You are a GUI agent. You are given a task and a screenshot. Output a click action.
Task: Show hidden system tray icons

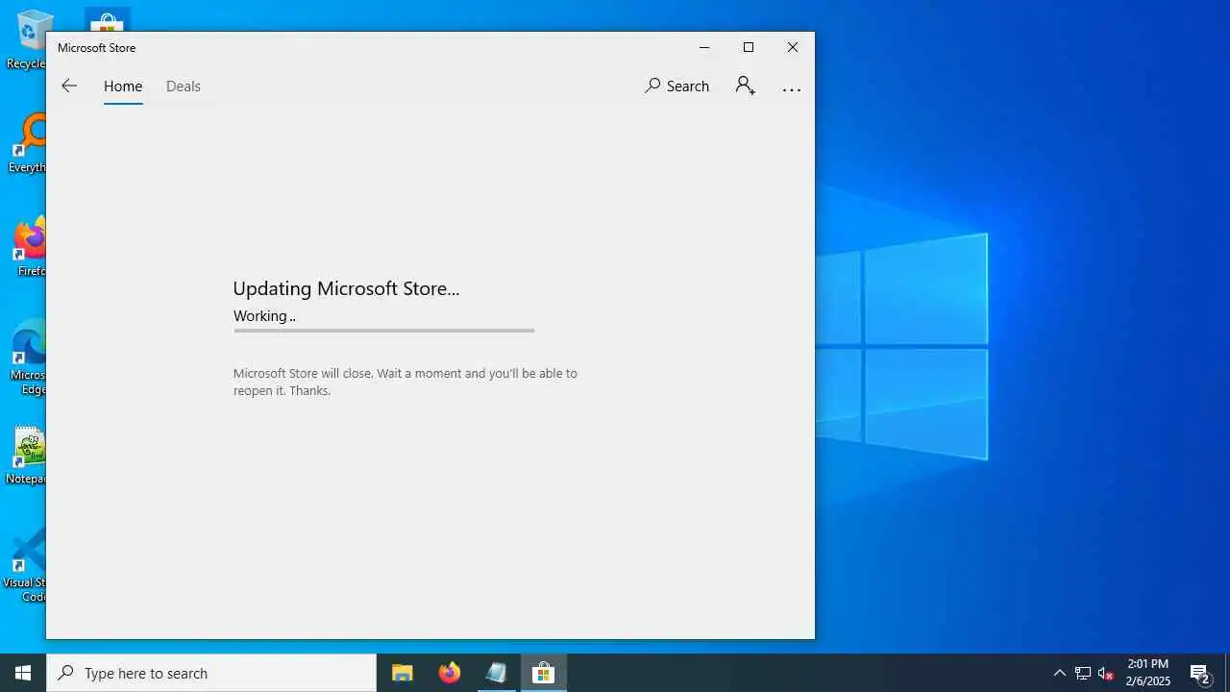1060,673
